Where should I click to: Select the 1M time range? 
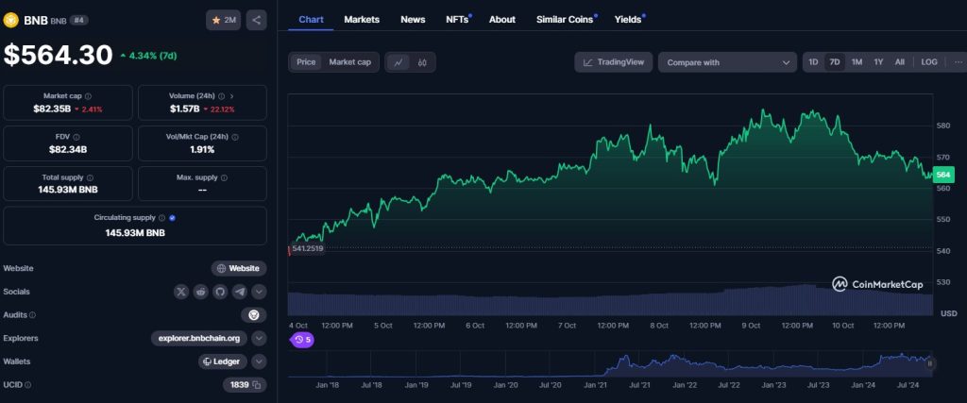pyautogui.click(x=857, y=62)
